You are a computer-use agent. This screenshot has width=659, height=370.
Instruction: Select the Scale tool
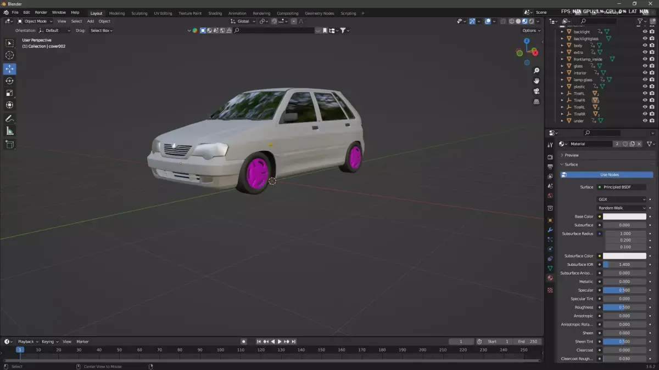[x=10, y=93]
